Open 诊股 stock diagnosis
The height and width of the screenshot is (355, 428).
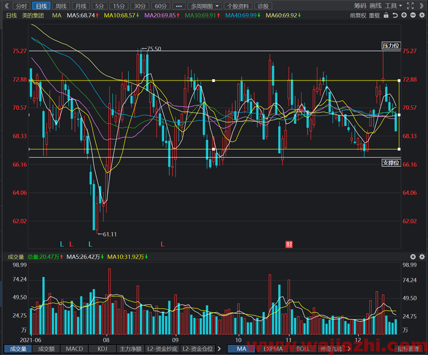(x=263, y=6)
